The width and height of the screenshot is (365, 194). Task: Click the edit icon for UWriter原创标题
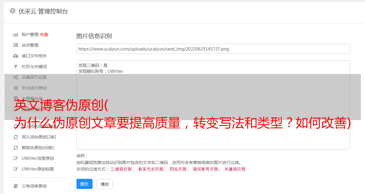coord(16,169)
